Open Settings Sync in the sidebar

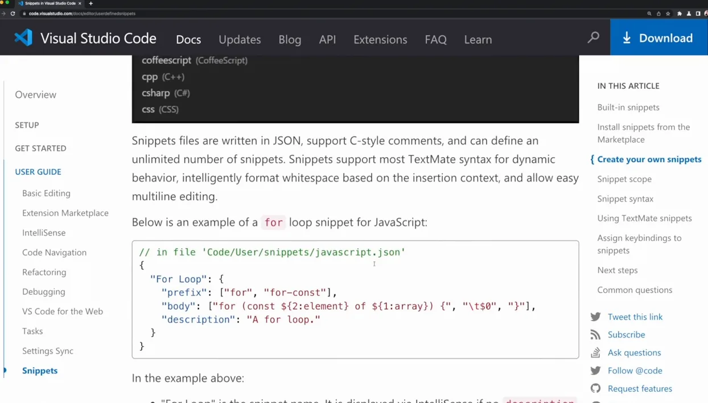(x=48, y=351)
